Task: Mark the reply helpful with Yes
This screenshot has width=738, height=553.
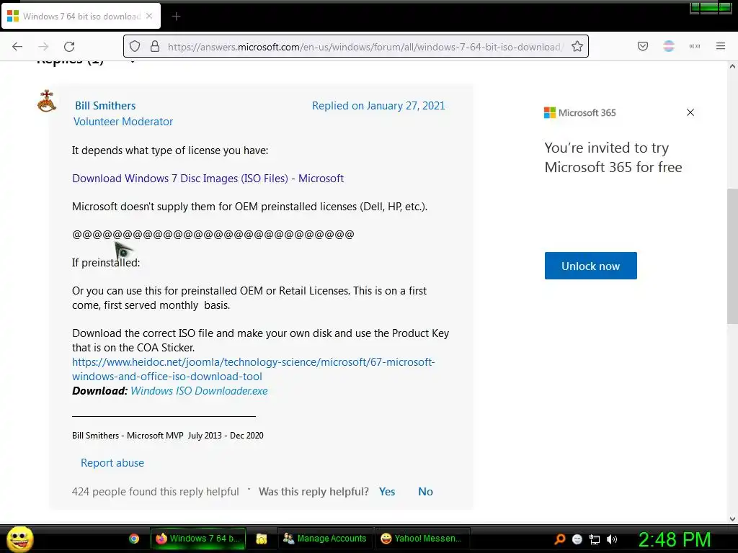Action: point(387,491)
